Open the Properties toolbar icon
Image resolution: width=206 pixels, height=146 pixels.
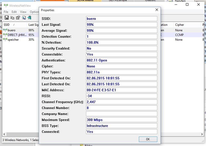[18, 17]
